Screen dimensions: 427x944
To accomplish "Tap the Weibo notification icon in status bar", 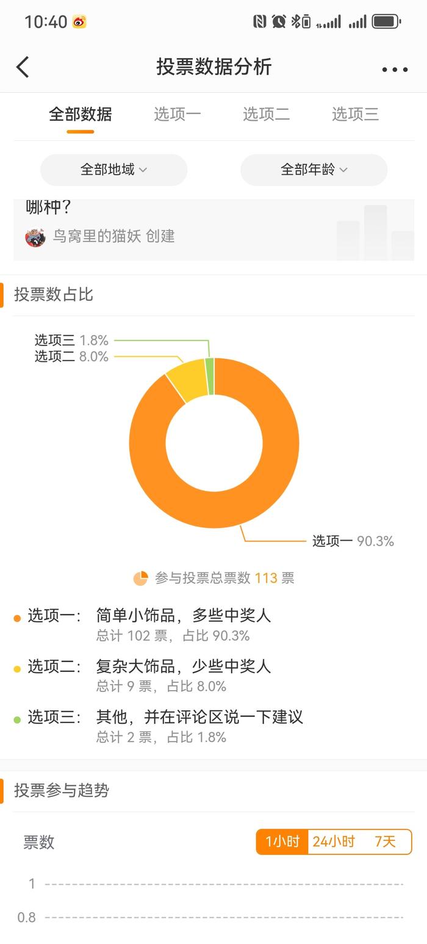I will coord(79,22).
